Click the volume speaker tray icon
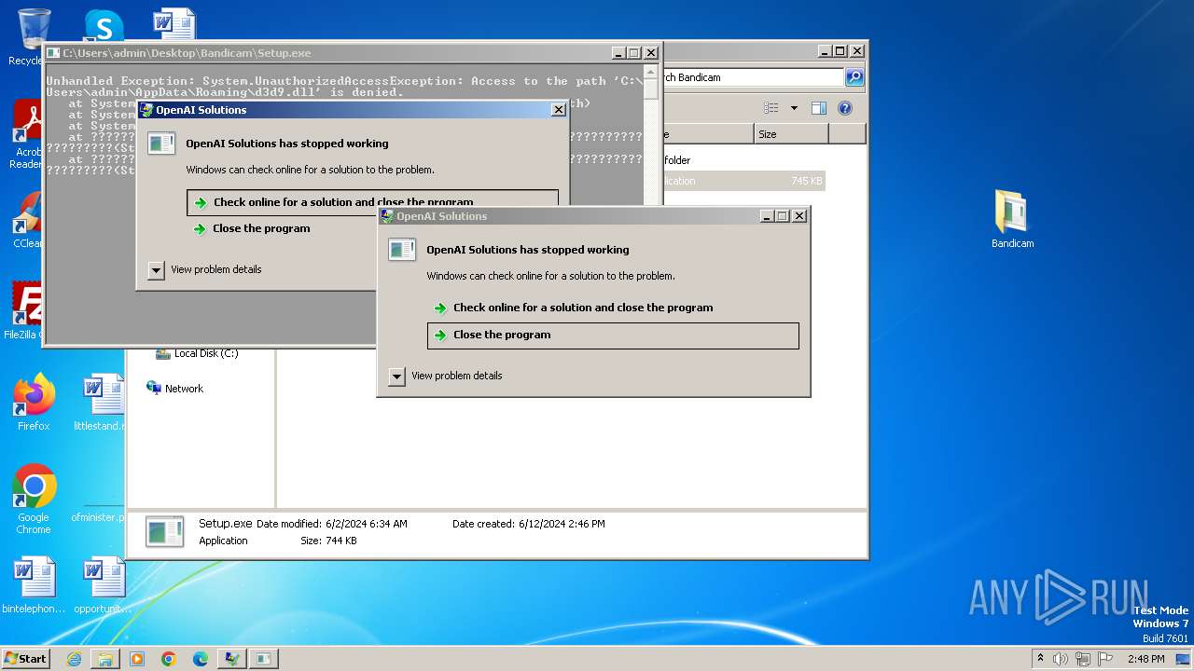1194x671 pixels. 1061,659
